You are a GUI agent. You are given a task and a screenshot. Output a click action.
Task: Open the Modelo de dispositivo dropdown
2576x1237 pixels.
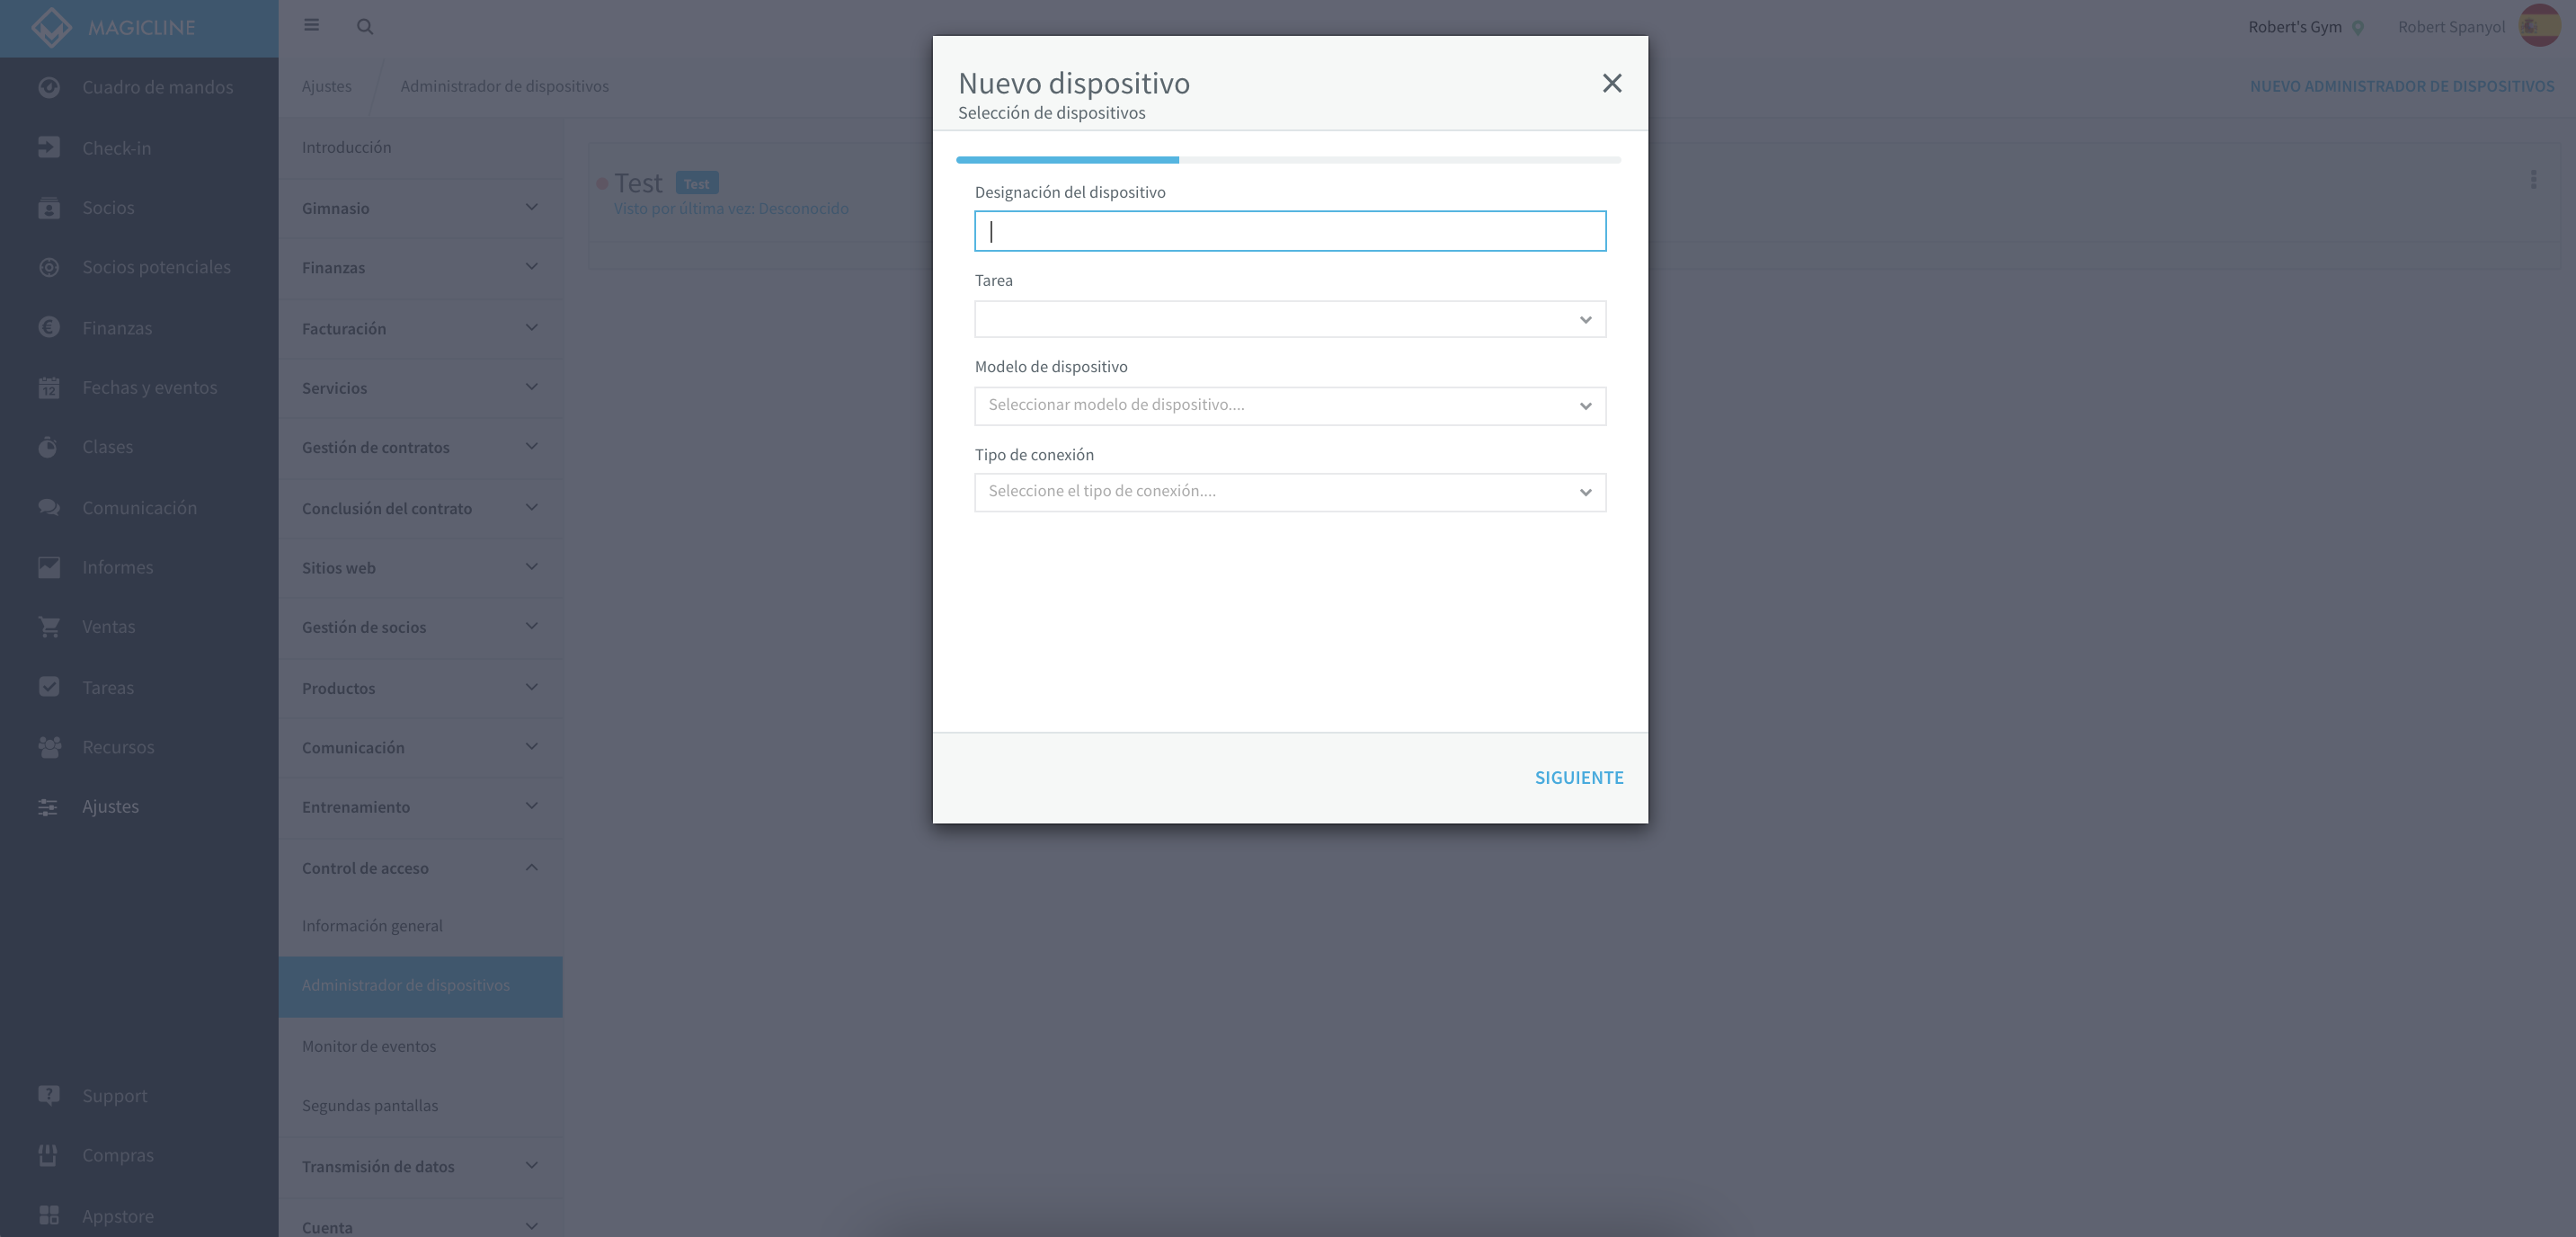[1290, 405]
